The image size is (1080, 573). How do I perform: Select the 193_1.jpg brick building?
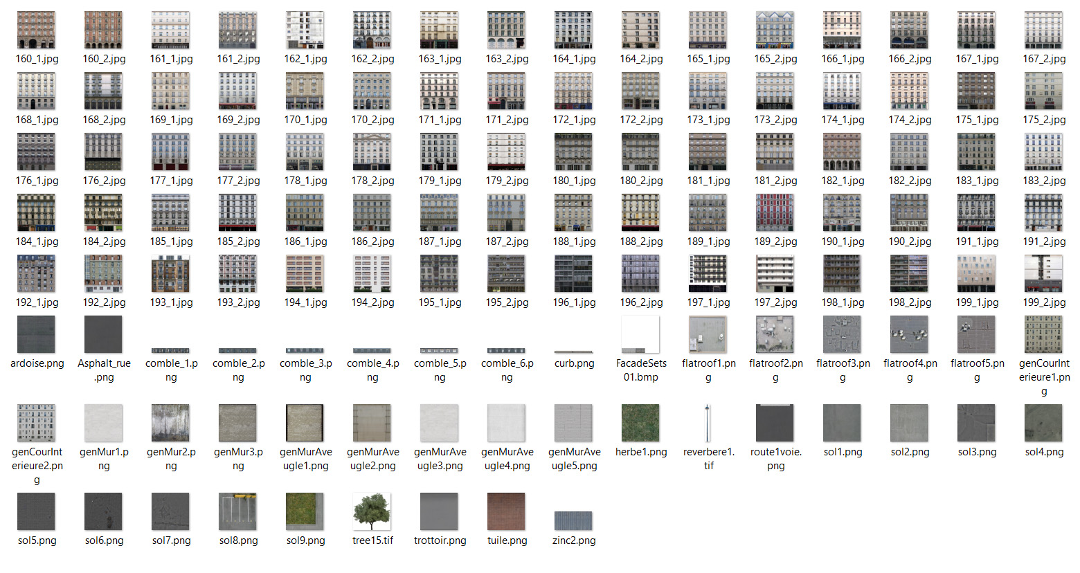[170, 273]
